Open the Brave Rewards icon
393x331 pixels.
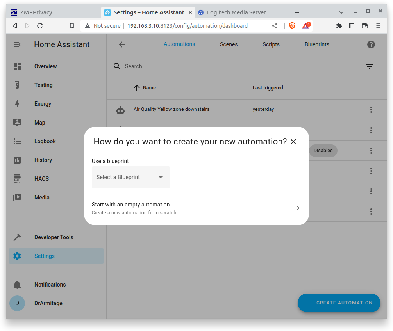tap(306, 25)
